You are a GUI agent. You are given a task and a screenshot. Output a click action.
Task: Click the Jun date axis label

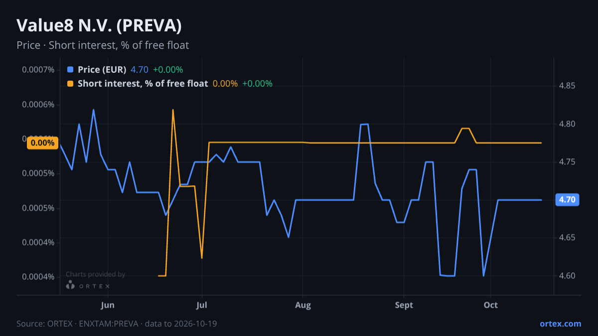tap(108, 305)
